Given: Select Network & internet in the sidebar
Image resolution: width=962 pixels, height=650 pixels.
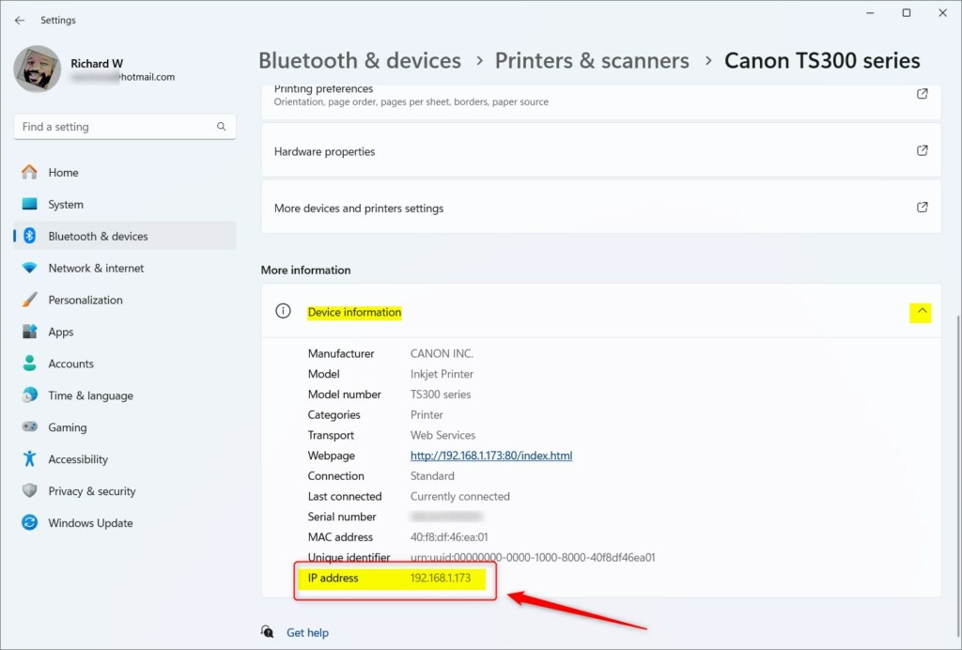Looking at the screenshot, I should tap(96, 268).
